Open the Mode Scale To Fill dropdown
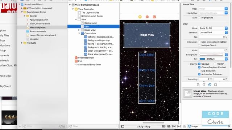 213,28
